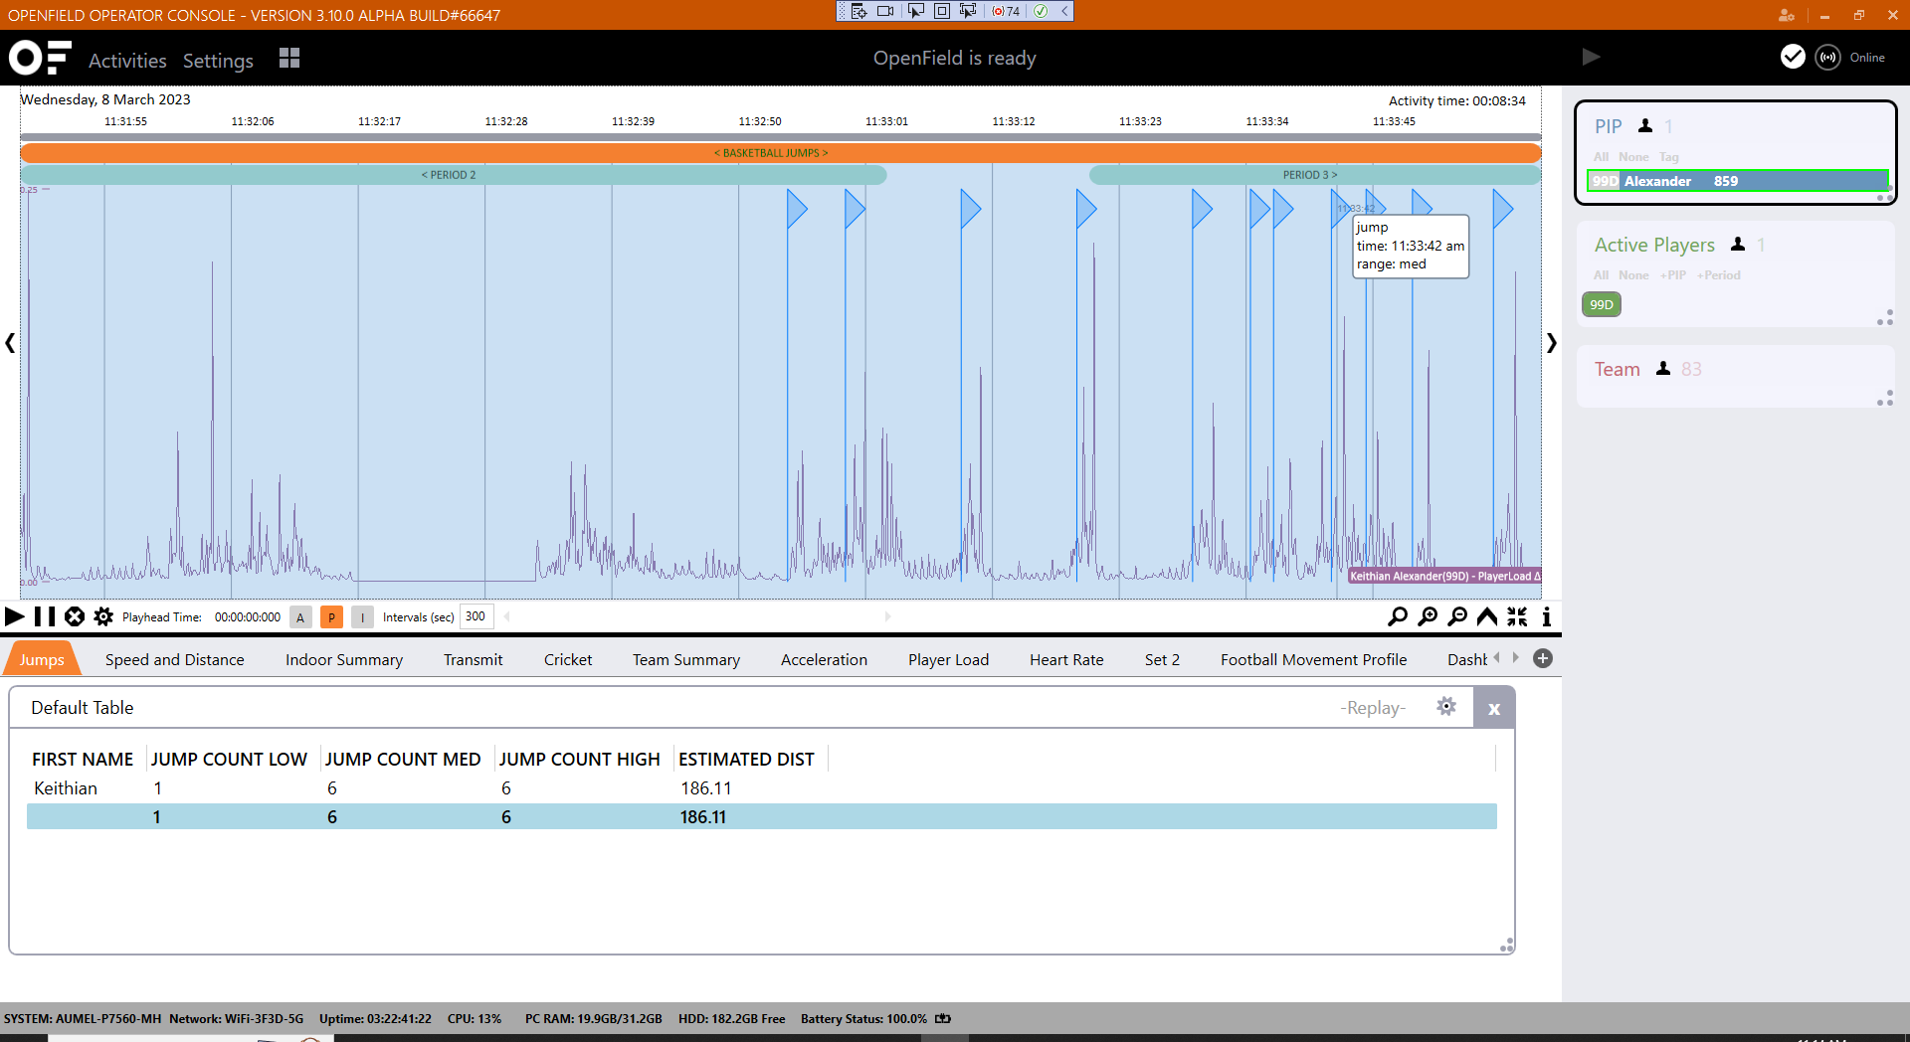Click the magnifier zoom reset icon
Image resolution: width=1910 pixels, height=1042 pixels.
pyautogui.click(x=1398, y=616)
